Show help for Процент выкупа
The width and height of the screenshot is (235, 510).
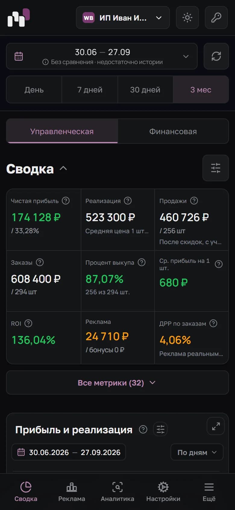click(x=142, y=262)
